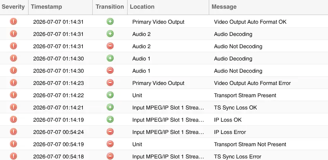Click 'Input MPEG/IP Slot 1' location in IP Loss Error row
This screenshot has width=328, height=160.
point(168,132)
